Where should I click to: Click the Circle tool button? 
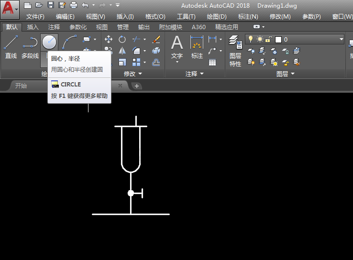click(49, 43)
